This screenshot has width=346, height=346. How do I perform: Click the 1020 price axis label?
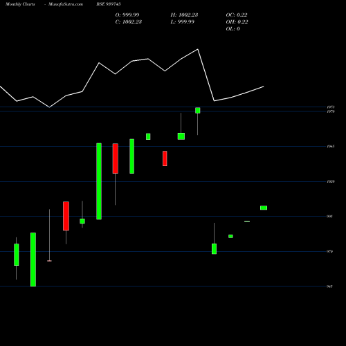tap(331, 181)
